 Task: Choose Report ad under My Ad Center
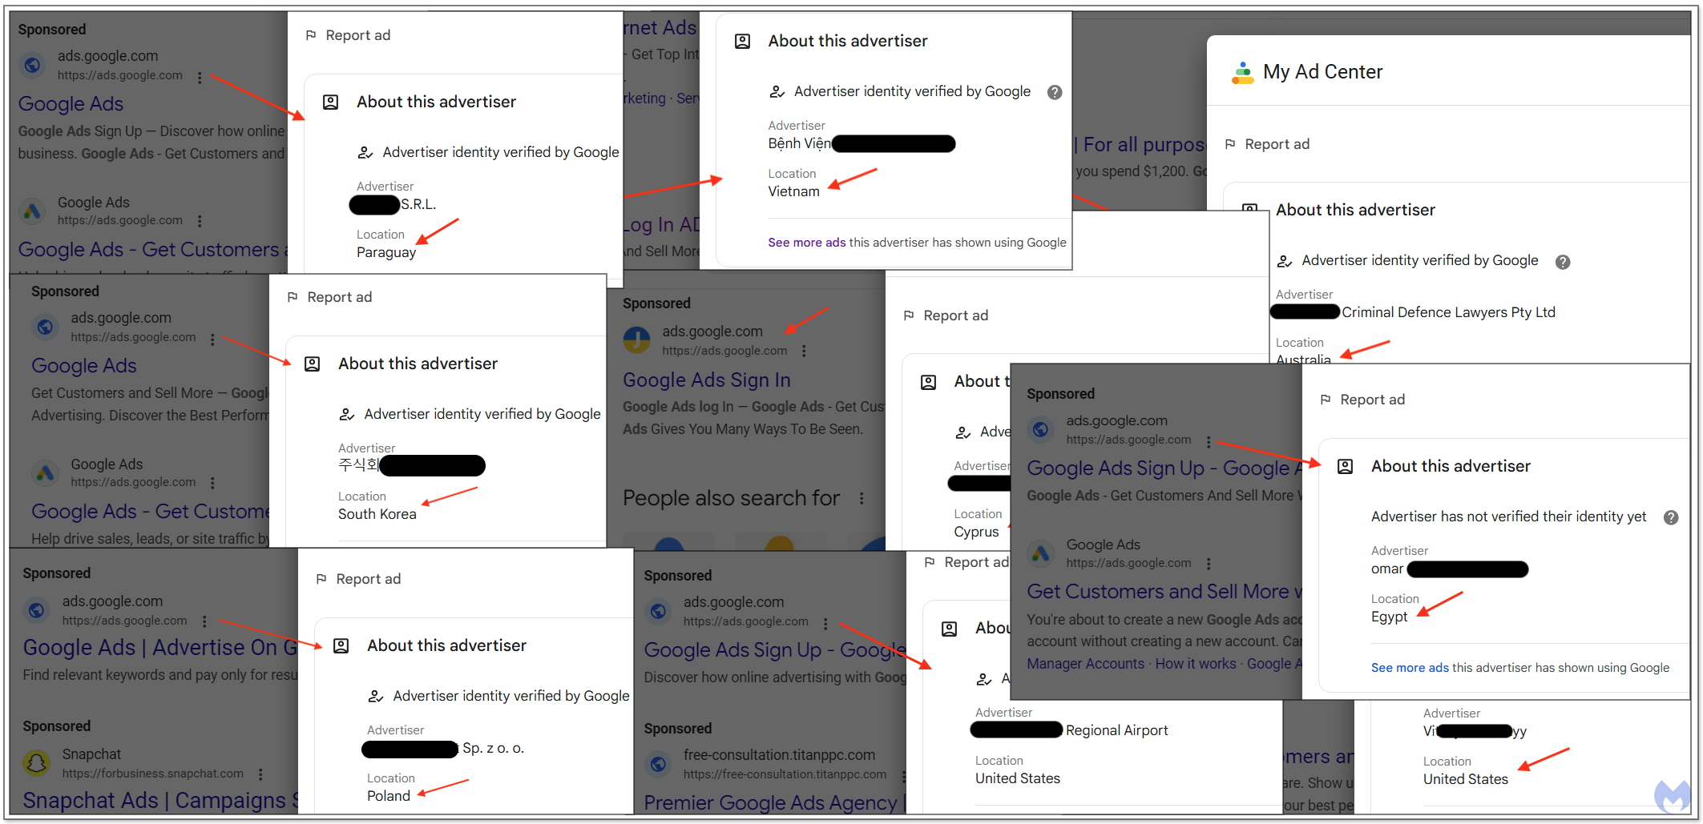click(1276, 144)
